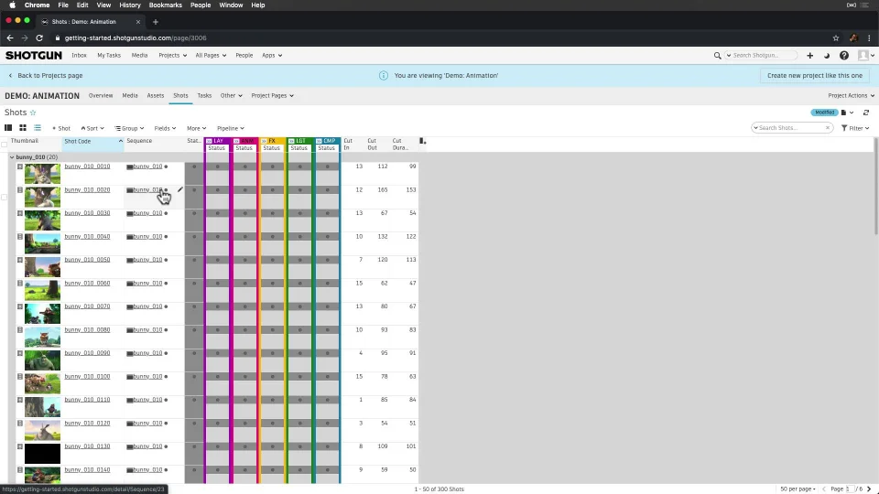
Task: Open the Chrome three-dot menu
Action: point(869,38)
